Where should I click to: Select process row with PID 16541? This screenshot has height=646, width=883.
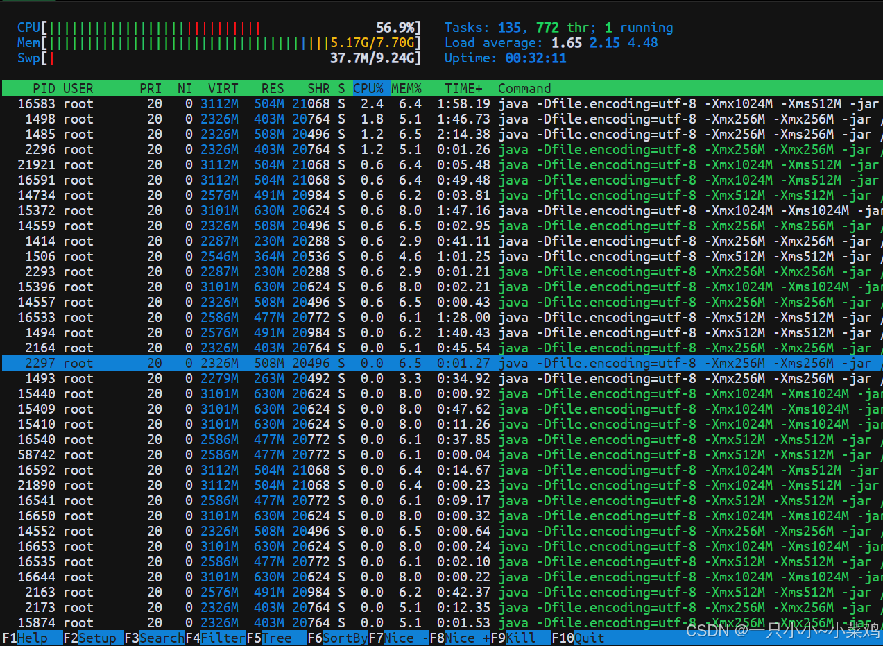[x=441, y=501]
